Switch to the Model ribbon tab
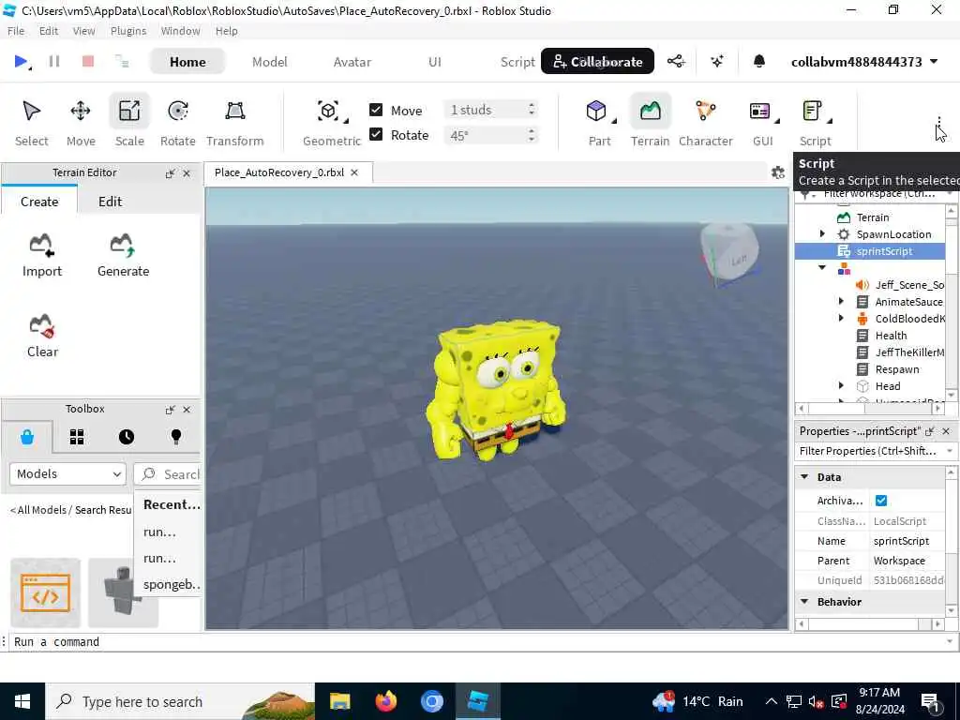Image resolution: width=960 pixels, height=720 pixels. pyautogui.click(x=269, y=62)
